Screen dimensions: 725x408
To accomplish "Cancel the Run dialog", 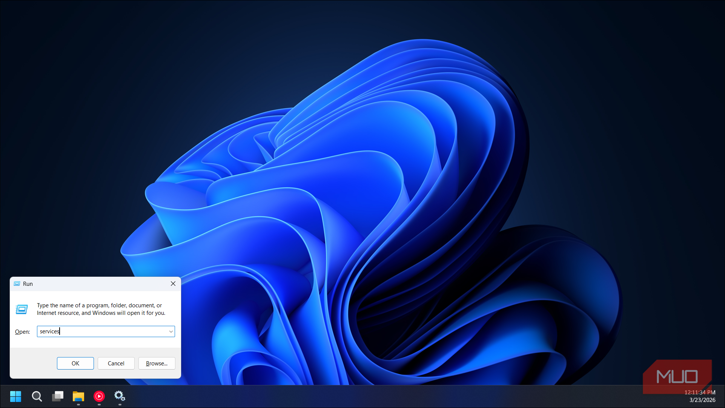I will (x=116, y=363).
